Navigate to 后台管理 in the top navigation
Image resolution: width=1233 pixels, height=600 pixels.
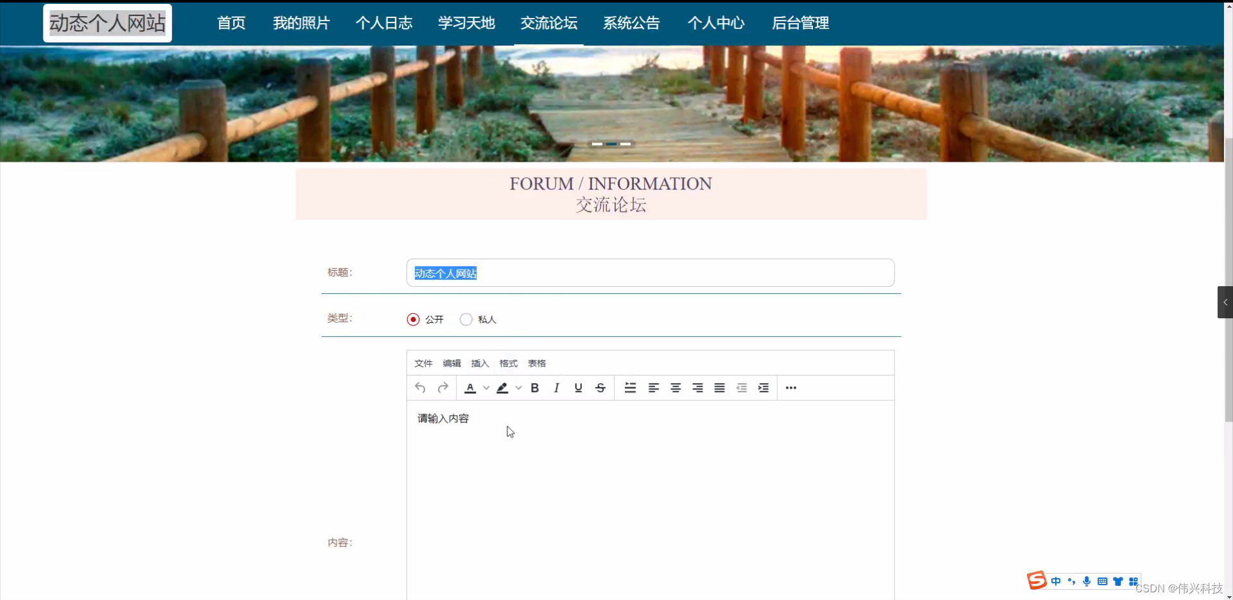(x=800, y=22)
